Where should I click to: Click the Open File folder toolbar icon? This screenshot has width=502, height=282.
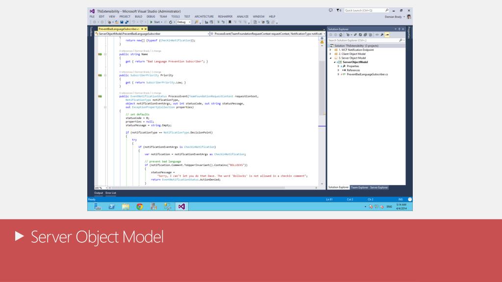117,22
